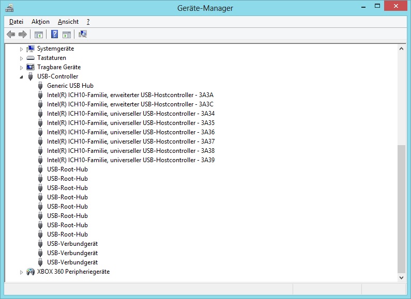The image size is (411, 299).
Task: Click the scroll-down arrow of the device list
Action: (x=401, y=277)
